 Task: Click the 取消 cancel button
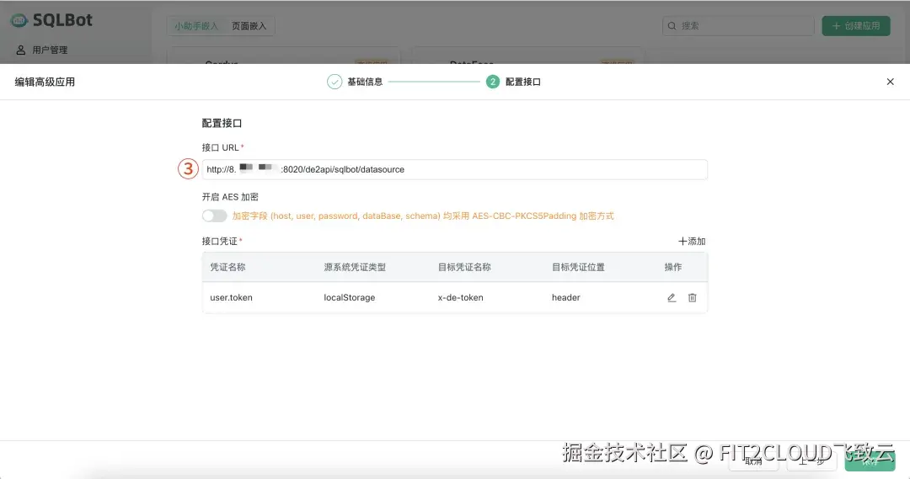[x=753, y=460]
